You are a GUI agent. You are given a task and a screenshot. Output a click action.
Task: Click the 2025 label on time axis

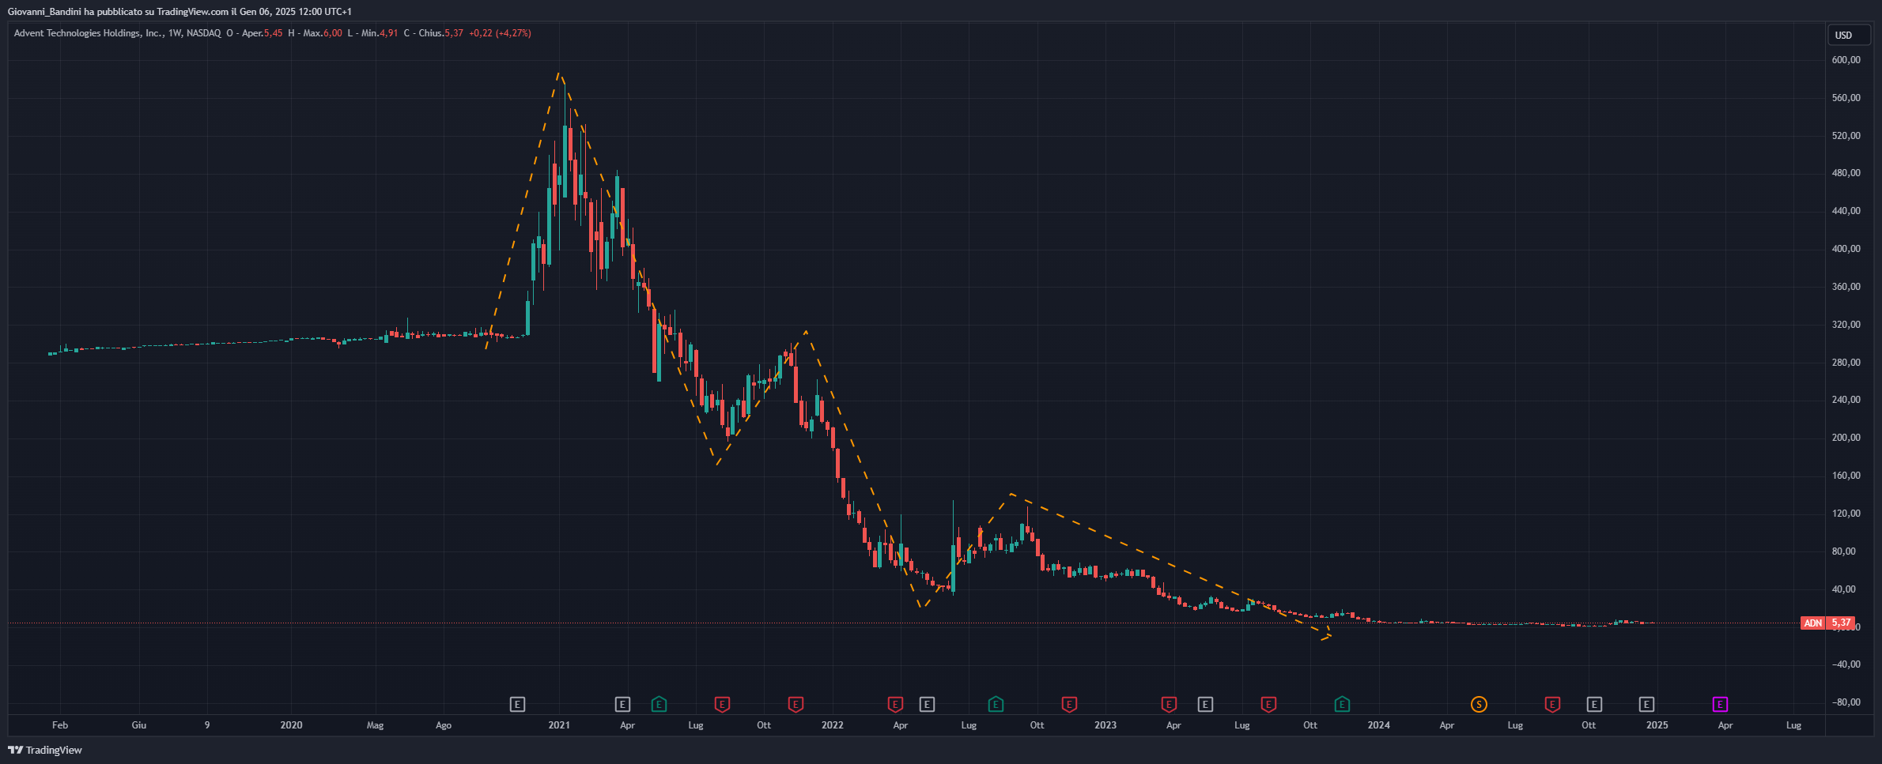click(1657, 725)
